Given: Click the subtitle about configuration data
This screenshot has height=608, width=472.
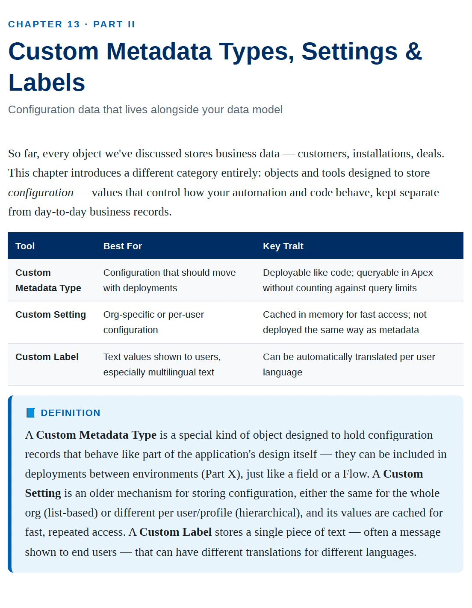Looking at the screenshot, I should pyautogui.click(x=145, y=109).
